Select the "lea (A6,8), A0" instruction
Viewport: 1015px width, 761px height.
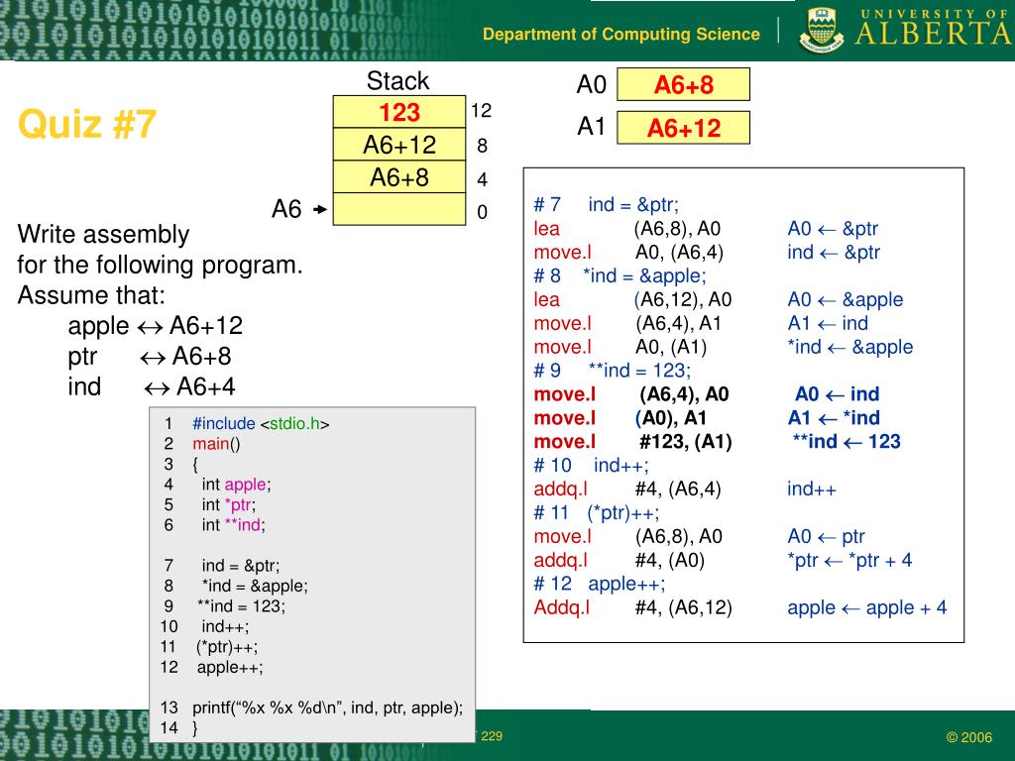[x=627, y=229]
